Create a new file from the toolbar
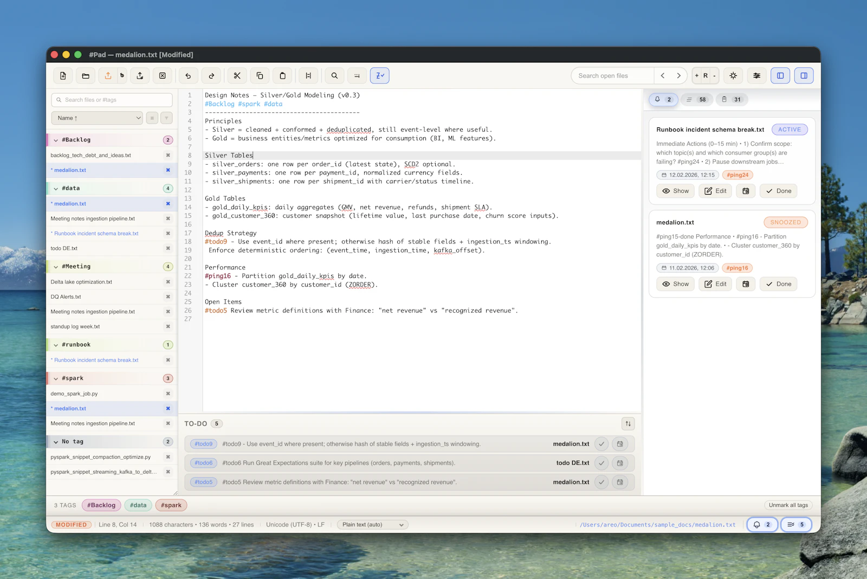 coord(63,76)
